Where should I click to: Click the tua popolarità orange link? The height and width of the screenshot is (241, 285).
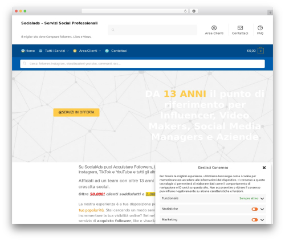[91, 210]
